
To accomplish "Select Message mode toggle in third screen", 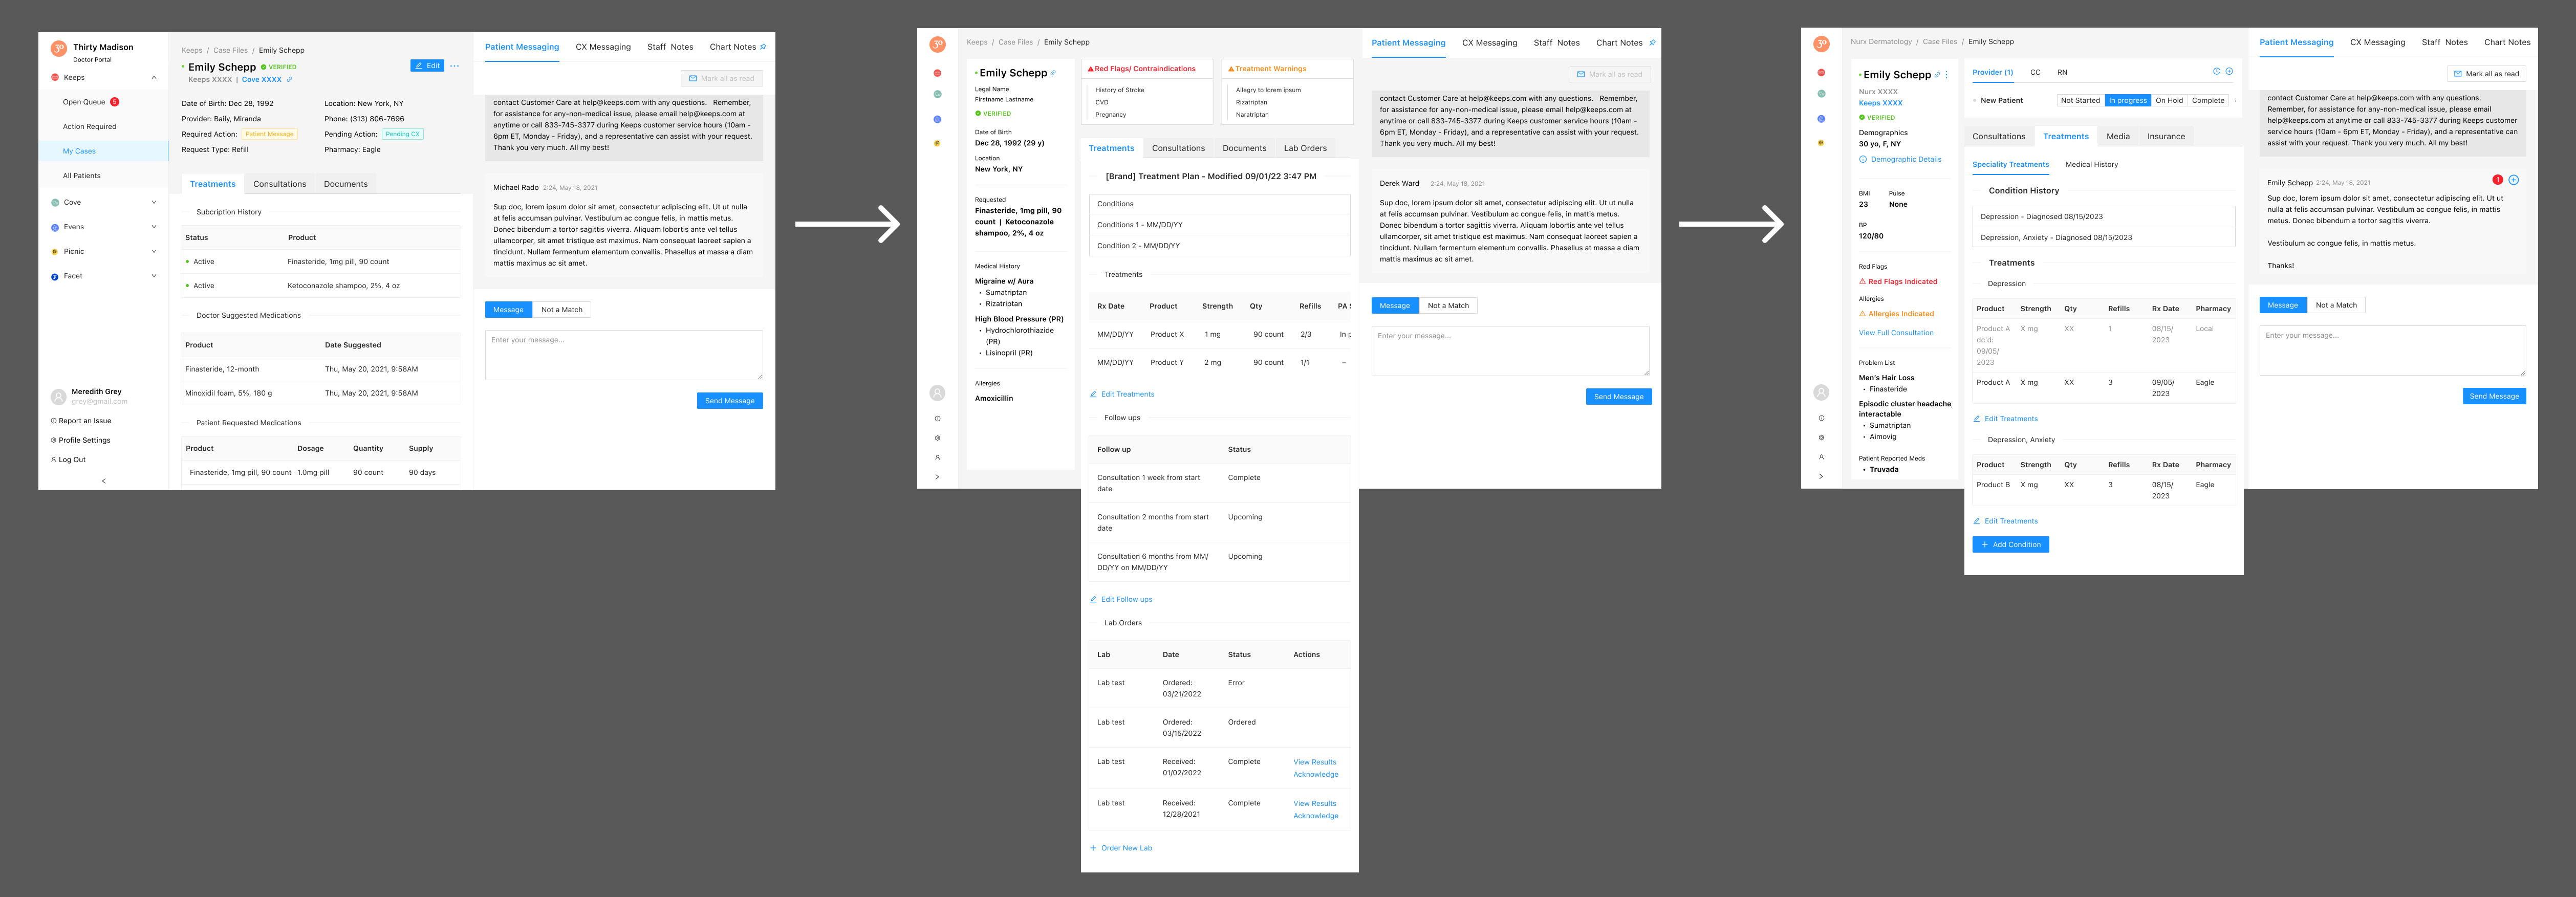I will pos(2282,305).
